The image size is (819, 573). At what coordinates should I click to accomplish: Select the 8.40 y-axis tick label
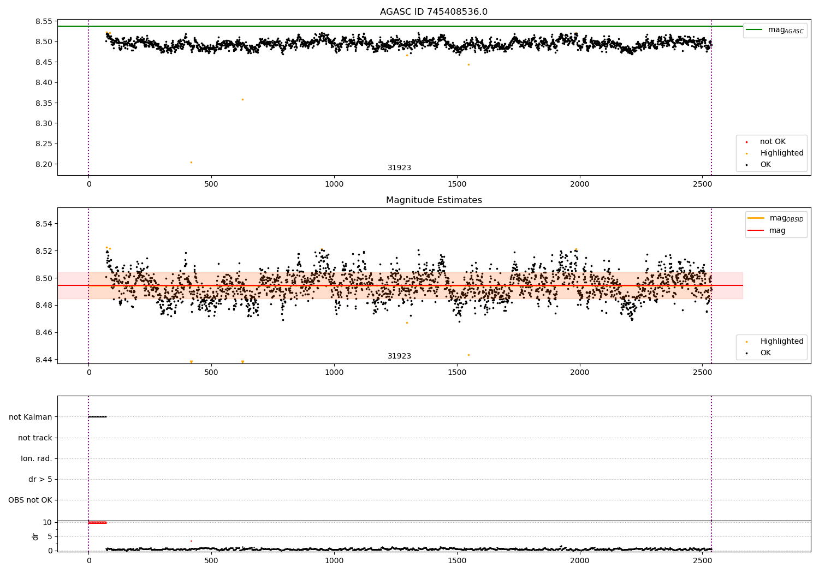coord(44,83)
